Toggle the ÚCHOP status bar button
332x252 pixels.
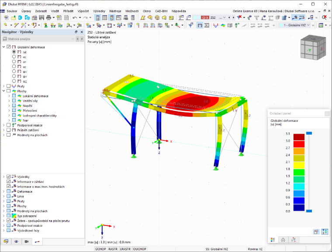(x=100, y=249)
